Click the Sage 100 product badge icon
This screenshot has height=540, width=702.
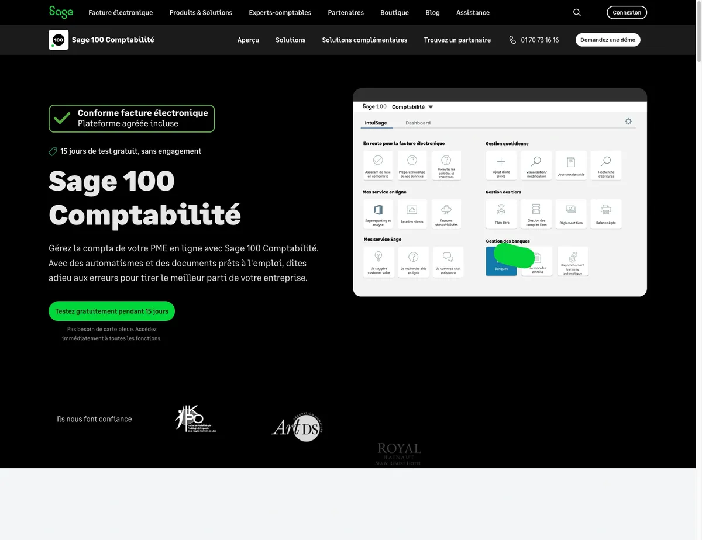[58, 40]
